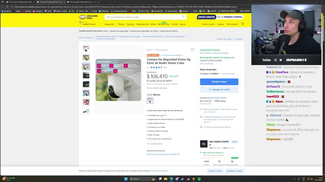This screenshot has width=325, height=182.
Task: Click Volver al listado link
Action: point(86,37)
